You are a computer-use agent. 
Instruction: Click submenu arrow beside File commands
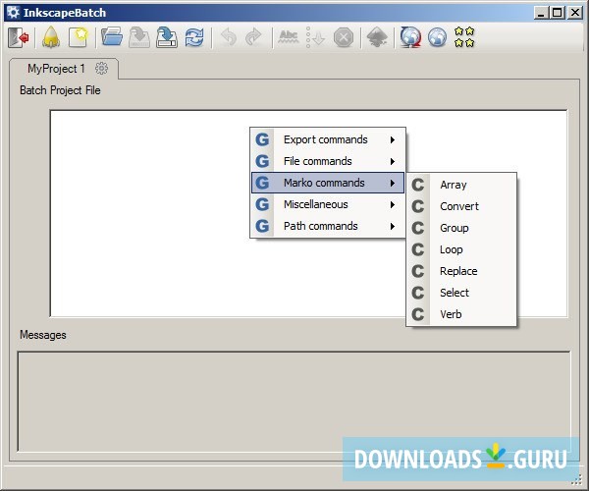(393, 161)
